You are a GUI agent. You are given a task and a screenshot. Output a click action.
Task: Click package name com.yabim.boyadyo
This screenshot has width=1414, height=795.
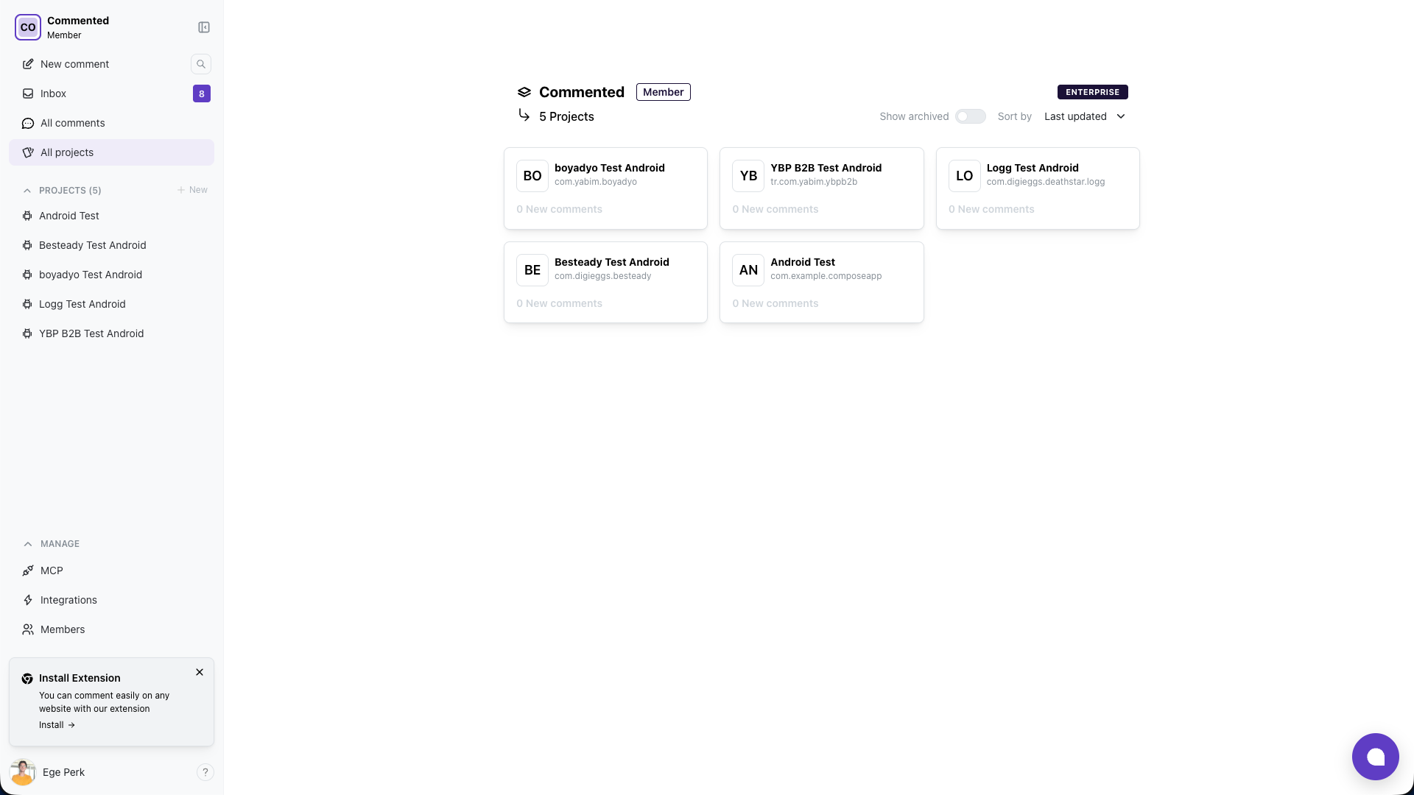click(596, 182)
